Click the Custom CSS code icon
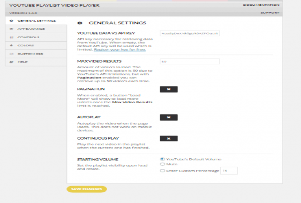The height and width of the screenshot is (203, 301). tap(12, 54)
